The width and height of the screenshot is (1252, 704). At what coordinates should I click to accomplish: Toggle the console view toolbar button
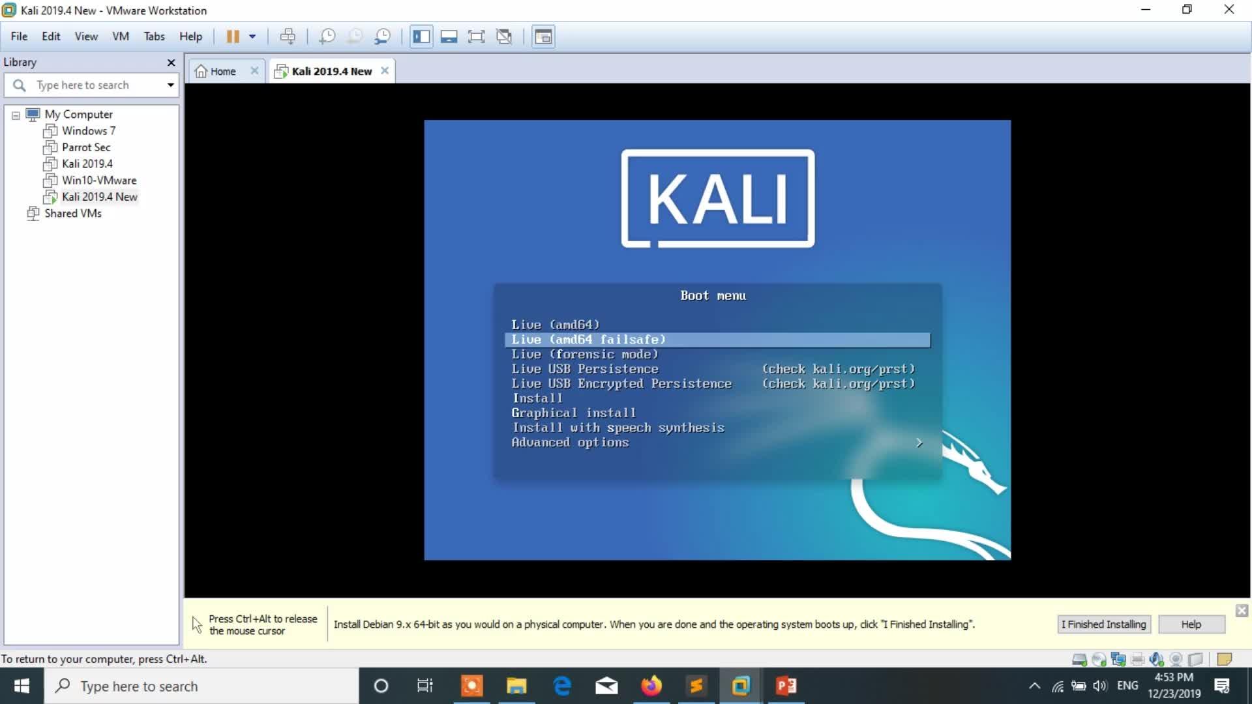click(x=543, y=37)
